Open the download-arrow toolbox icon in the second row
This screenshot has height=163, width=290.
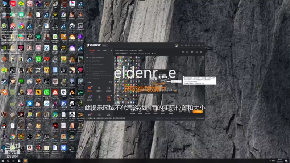(x=99, y=98)
